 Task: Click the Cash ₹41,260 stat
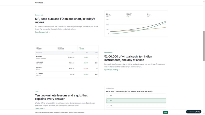(46, 48)
